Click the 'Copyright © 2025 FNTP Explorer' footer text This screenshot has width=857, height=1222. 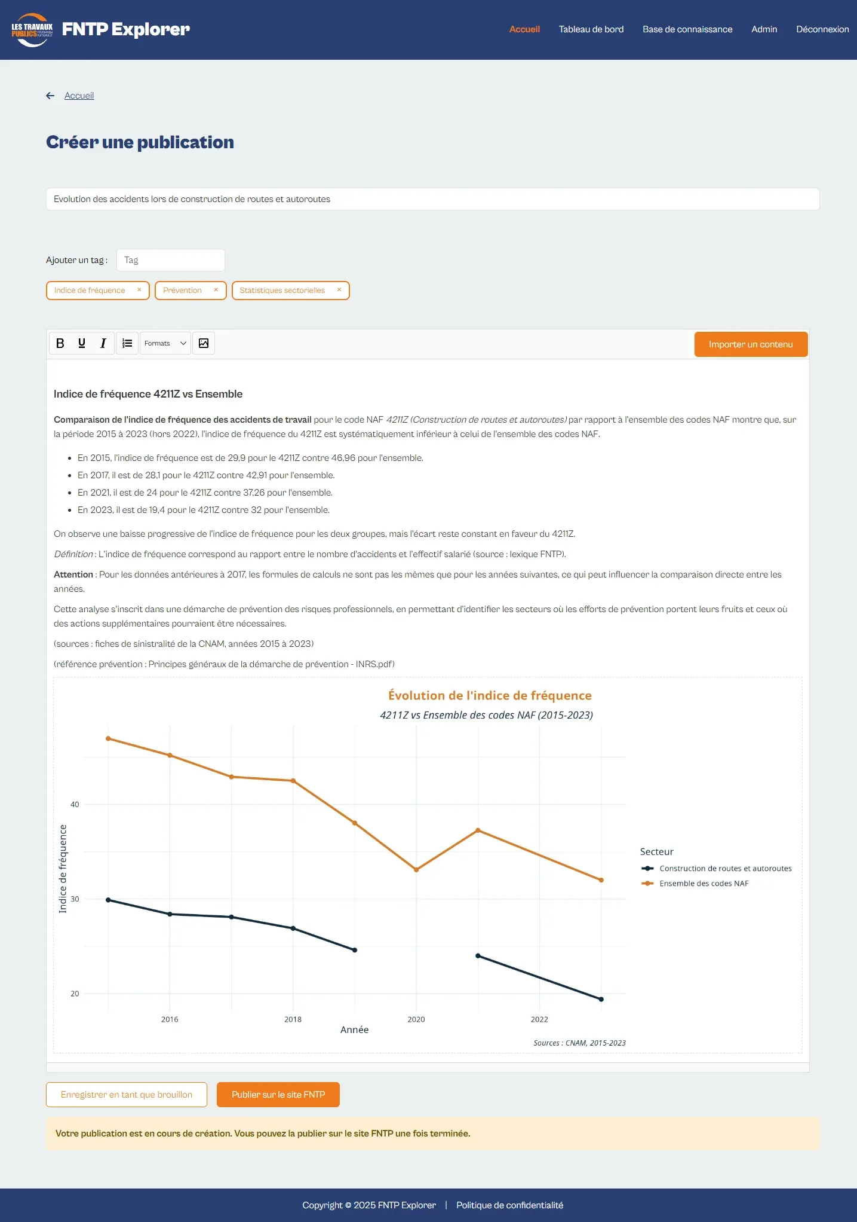pyautogui.click(x=369, y=1205)
